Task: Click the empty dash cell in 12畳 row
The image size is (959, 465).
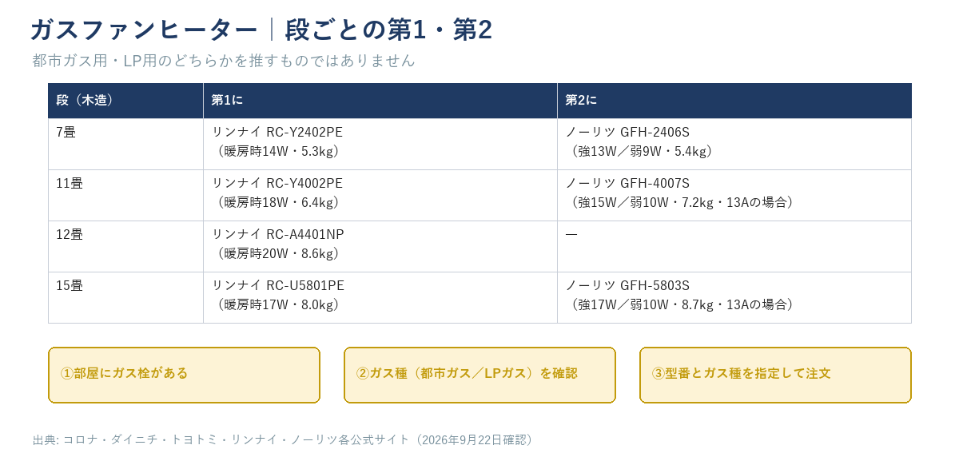Action: [734, 246]
